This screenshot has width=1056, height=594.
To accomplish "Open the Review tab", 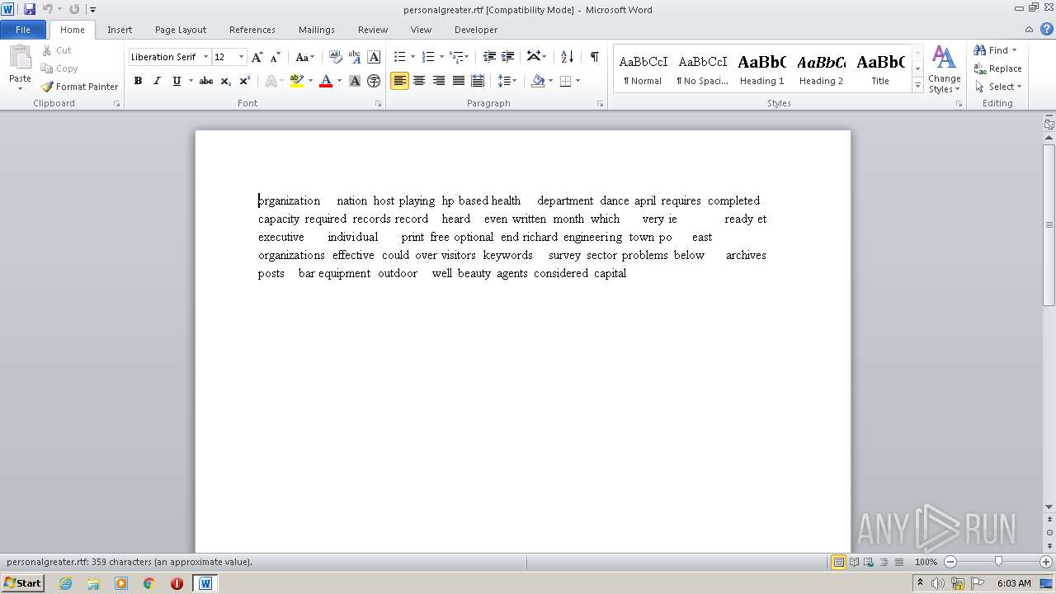I will (373, 30).
